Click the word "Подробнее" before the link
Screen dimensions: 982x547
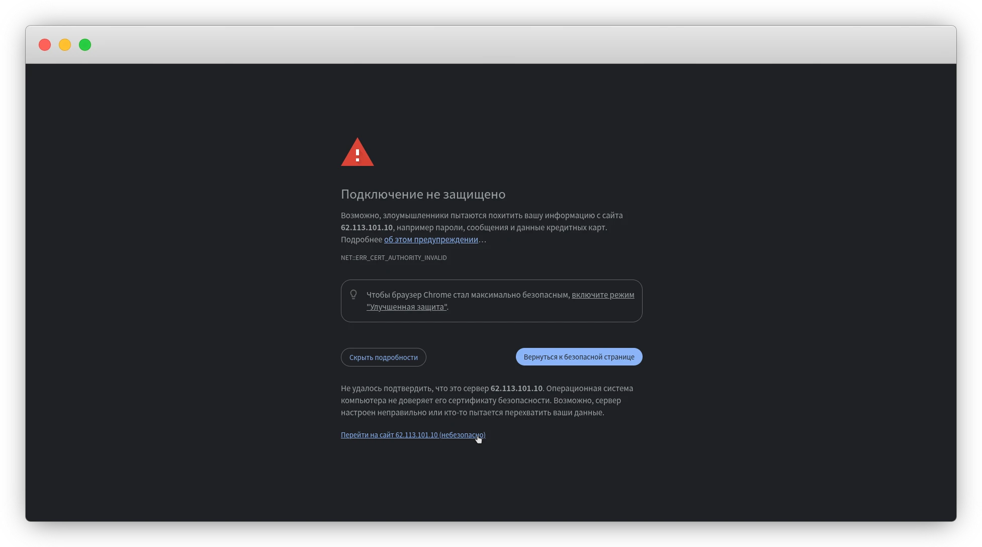tap(362, 239)
